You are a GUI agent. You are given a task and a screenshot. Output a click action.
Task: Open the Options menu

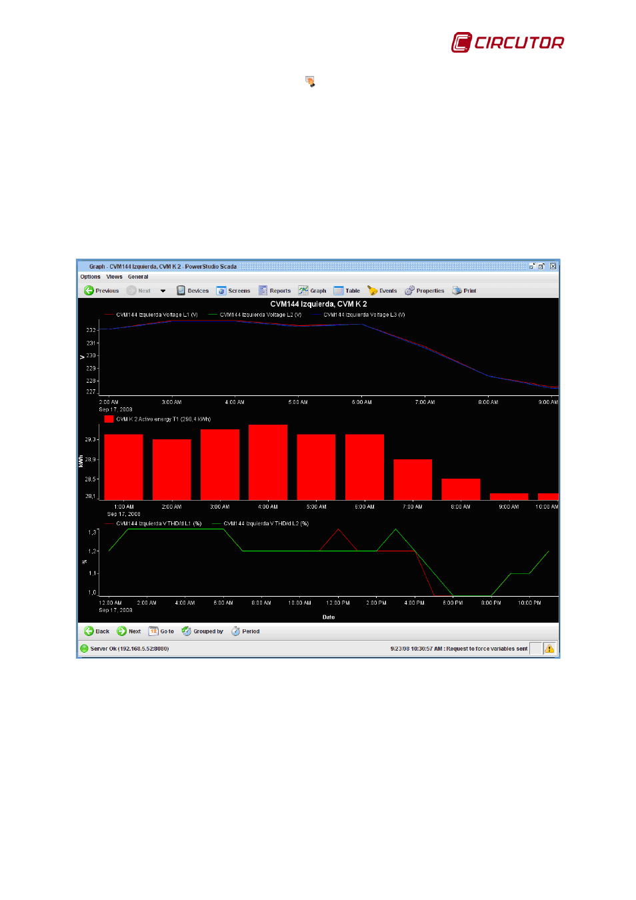pyautogui.click(x=90, y=277)
